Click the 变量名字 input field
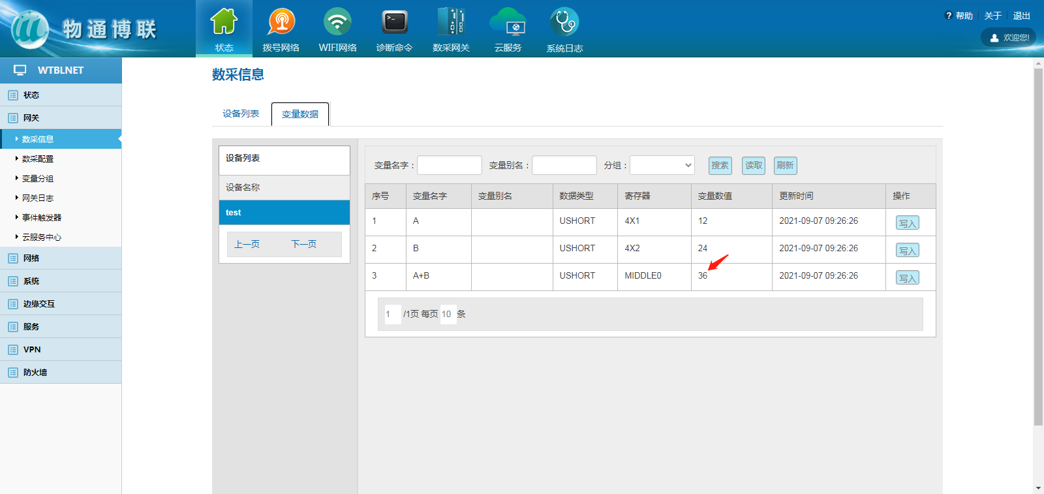Screen dimensions: 1044x494 tap(450, 165)
